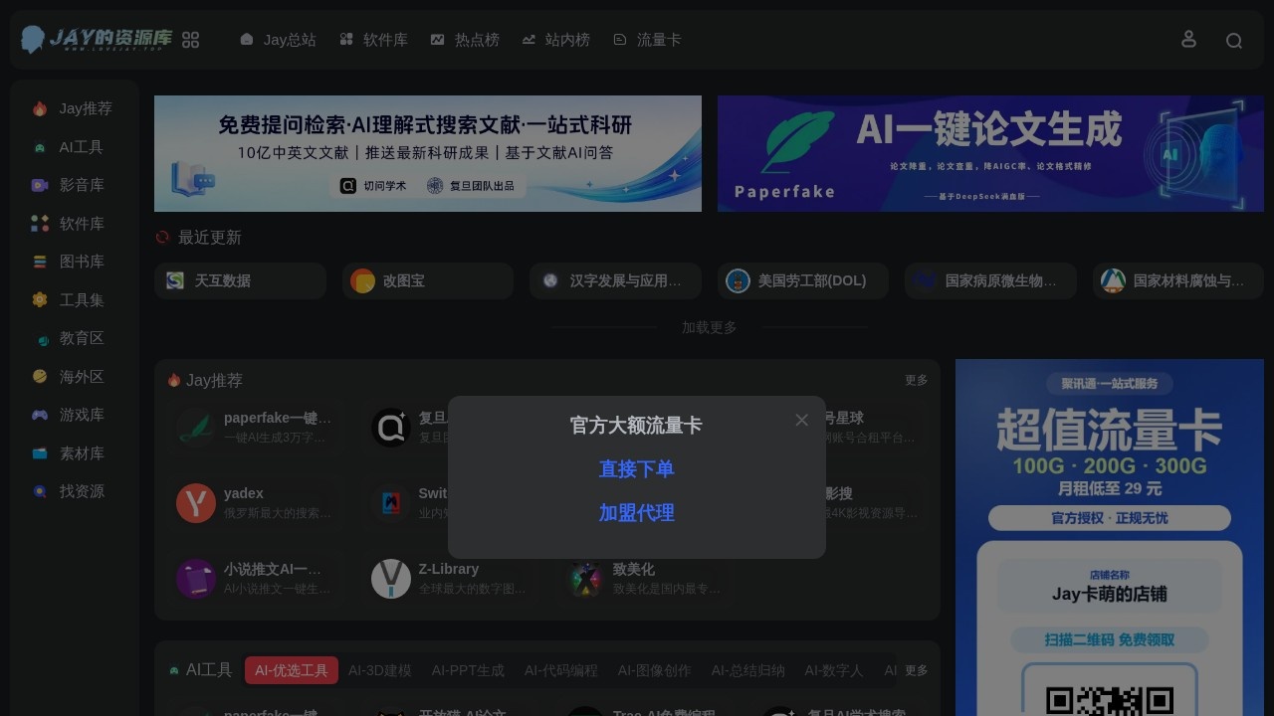Click the user account icon top right
Screen dimensions: 1274x716
pos(1188,39)
